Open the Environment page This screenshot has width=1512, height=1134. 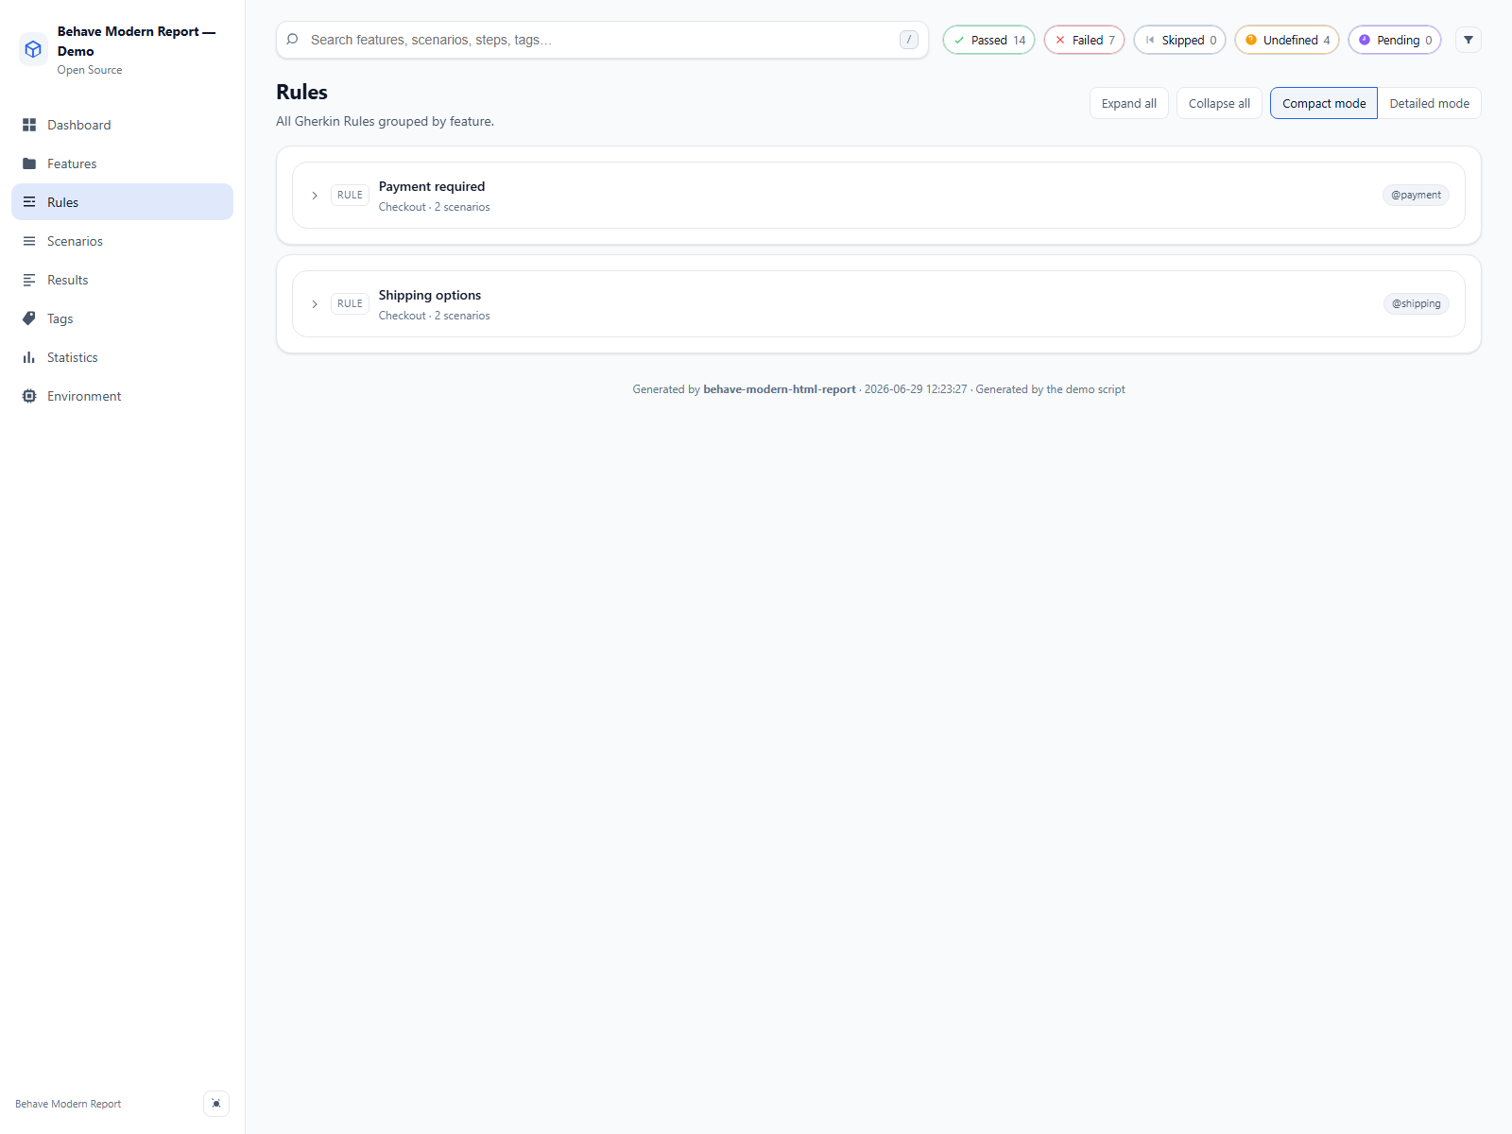(122, 396)
